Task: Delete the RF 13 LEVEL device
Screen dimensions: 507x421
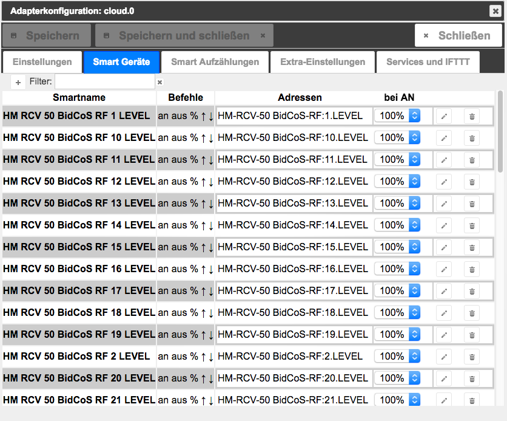Action: (x=472, y=204)
